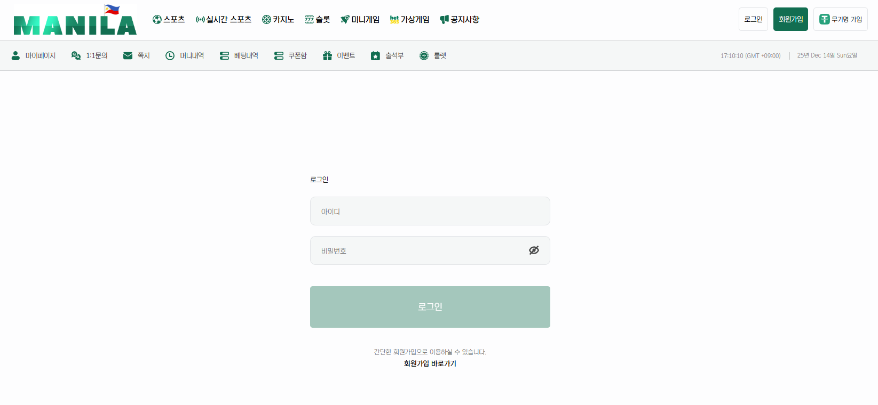The image size is (878, 405).
Task: Follow the 회원가입 바로가기 link
Action: click(430, 363)
